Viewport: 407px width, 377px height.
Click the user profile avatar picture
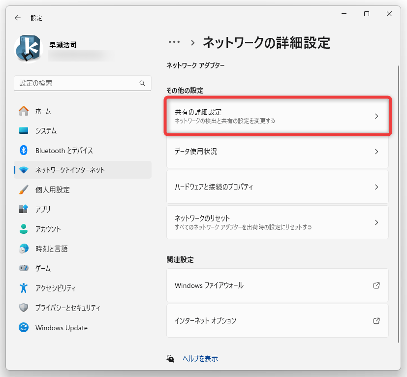[29, 49]
